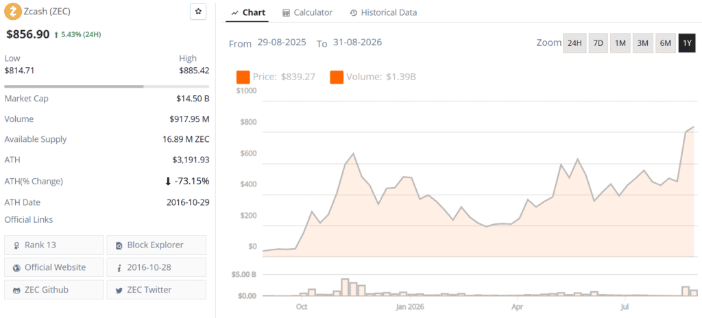Set zoom to 7D
Image resolution: width=702 pixels, height=318 pixels.
click(x=598, y=43)
